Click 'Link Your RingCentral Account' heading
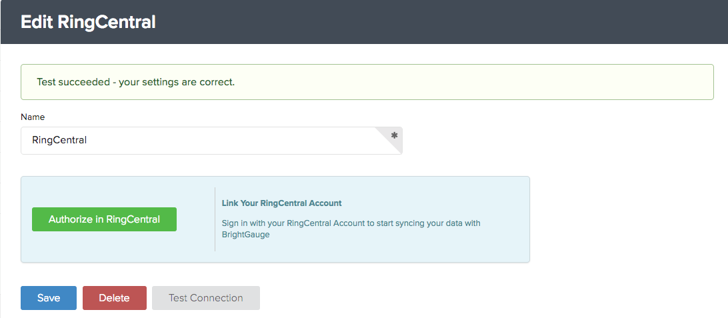The image size is (728, 318). tap(281, 203)
